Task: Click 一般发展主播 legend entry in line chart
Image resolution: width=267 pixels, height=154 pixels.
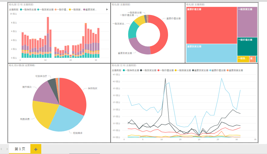Action: point(148,70)
